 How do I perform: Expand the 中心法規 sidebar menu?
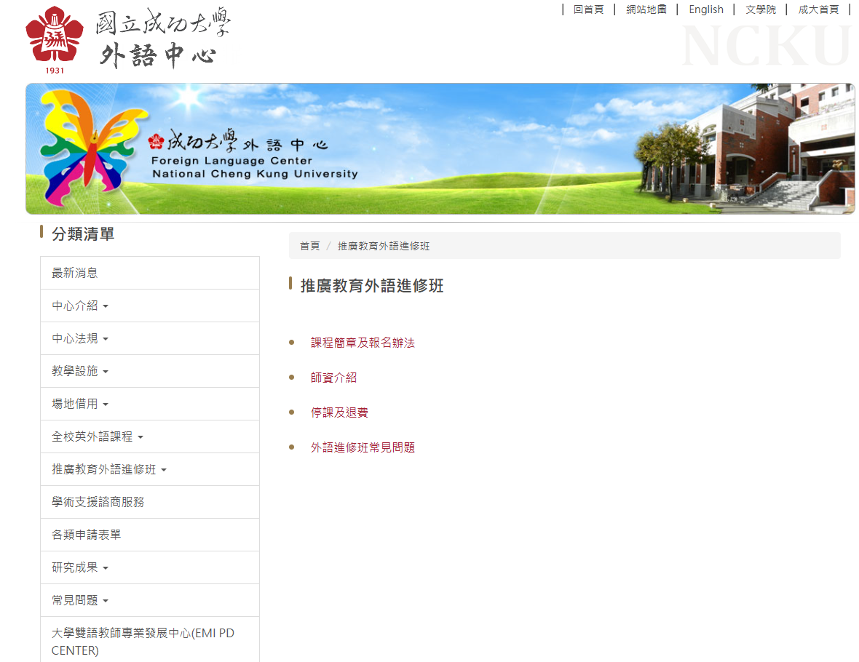pyautogui.click(x=80, y=338)
